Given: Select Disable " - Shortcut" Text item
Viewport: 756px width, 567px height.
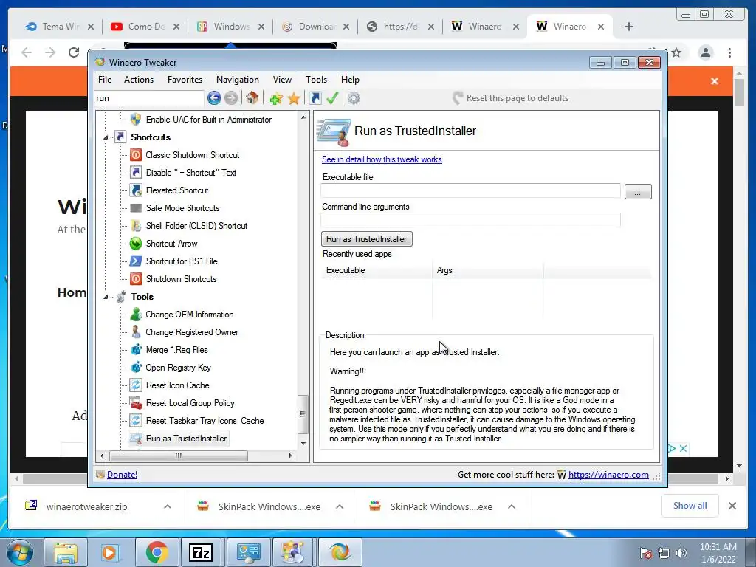Looking at the screenshot, I should 191,173.
